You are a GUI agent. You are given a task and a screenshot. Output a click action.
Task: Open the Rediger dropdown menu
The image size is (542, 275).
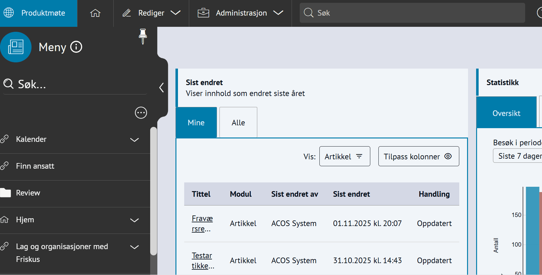click(151, 13)
